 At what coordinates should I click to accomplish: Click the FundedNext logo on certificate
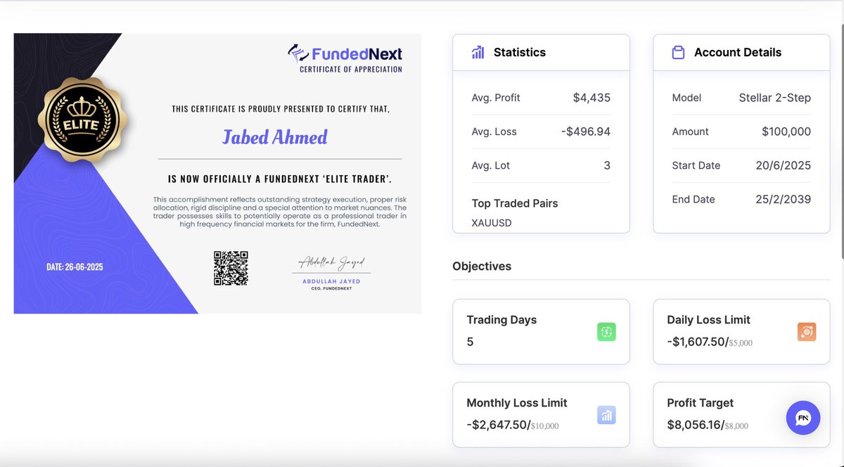point(345,53)
